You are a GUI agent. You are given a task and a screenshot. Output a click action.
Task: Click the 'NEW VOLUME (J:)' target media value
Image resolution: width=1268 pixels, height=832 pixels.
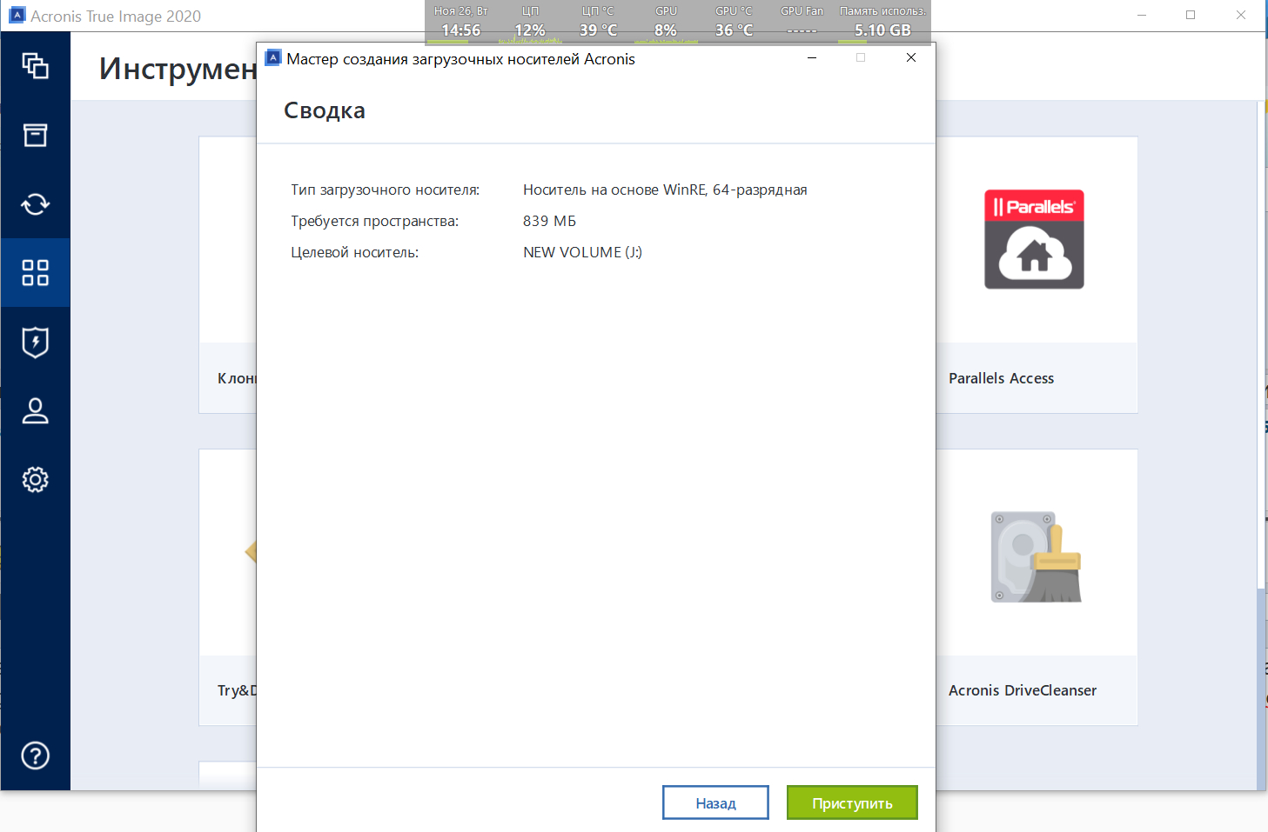click(x=582, y=252)
